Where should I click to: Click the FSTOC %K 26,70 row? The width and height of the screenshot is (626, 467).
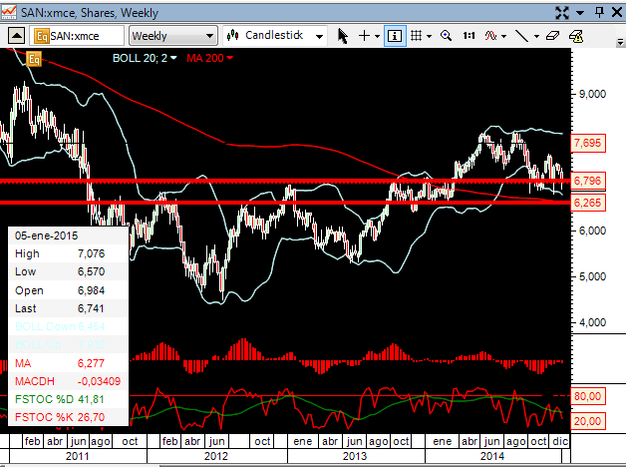68,417
